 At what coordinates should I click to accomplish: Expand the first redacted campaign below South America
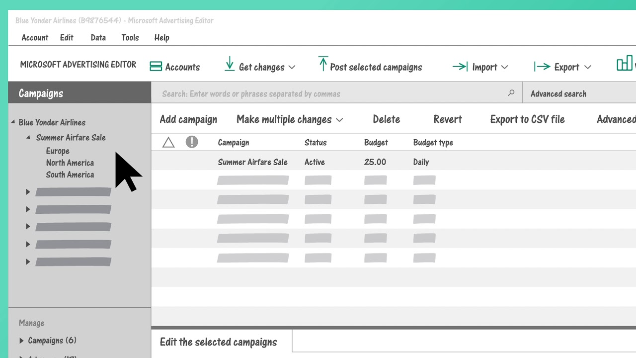[x=28, y=192]
